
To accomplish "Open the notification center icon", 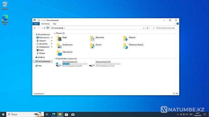I will tap(205, 114).
